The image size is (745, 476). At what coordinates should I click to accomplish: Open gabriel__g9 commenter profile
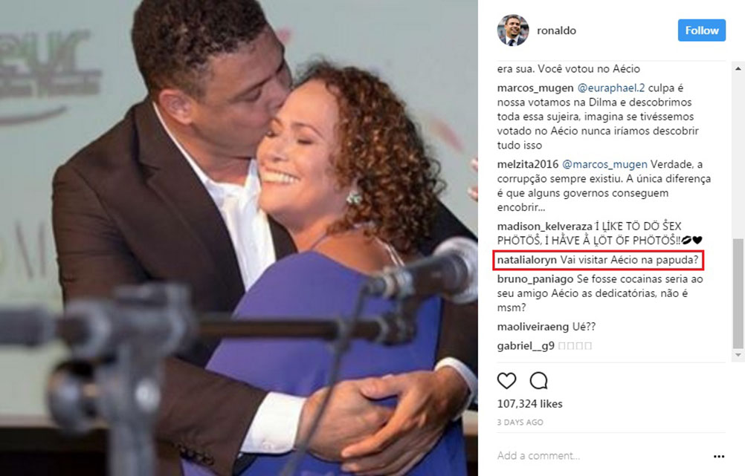pyautogui.click(x=526, y=345)
